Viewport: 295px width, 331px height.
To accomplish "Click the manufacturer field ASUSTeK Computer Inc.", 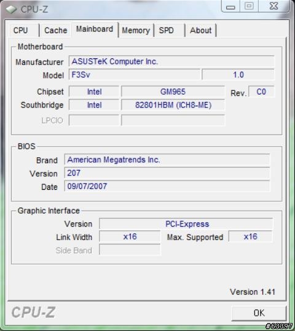I will [x=171, y=61].
